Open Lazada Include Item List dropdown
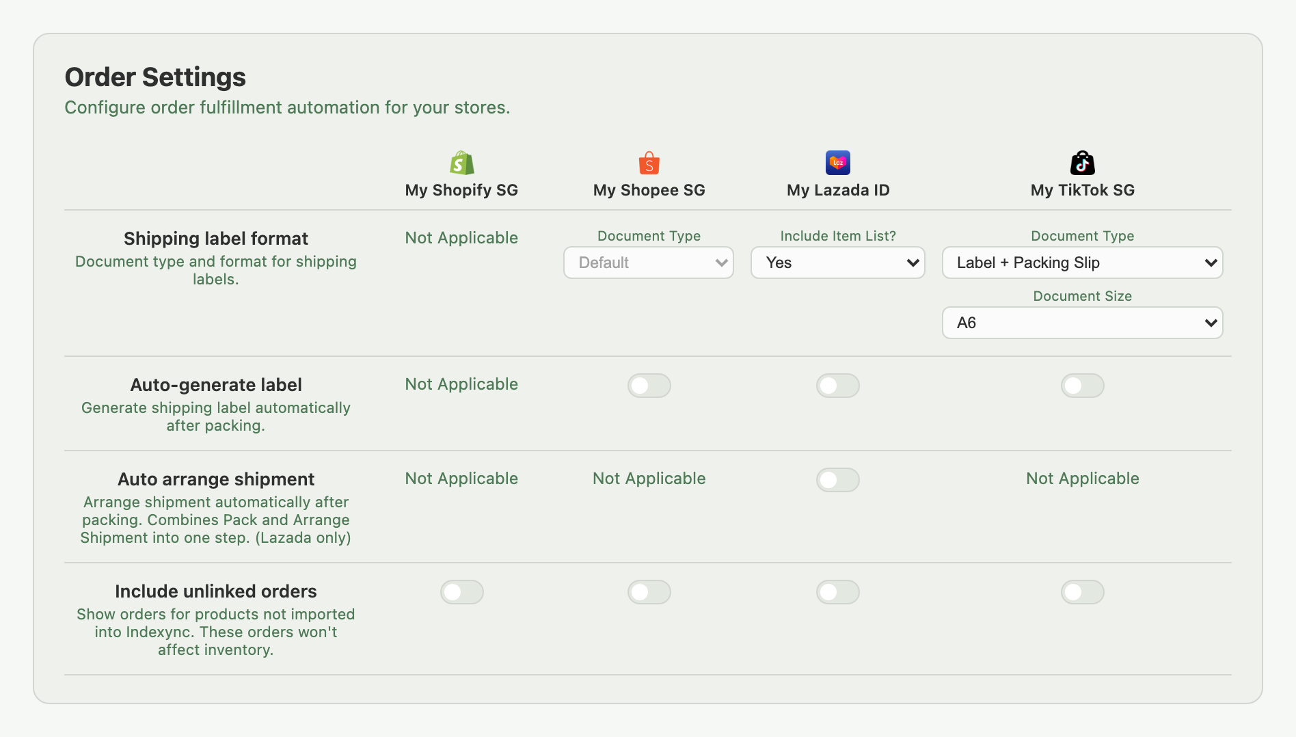This screenshot has height=737, width=1296. tap(837, 263)
